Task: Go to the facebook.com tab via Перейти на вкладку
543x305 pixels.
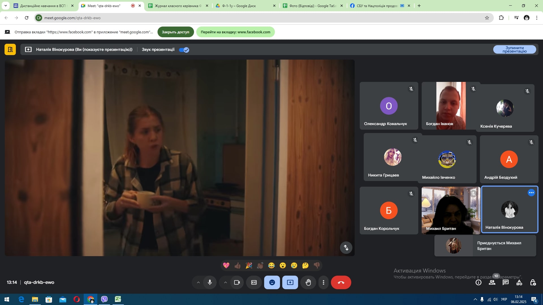Action: (235, 32)
